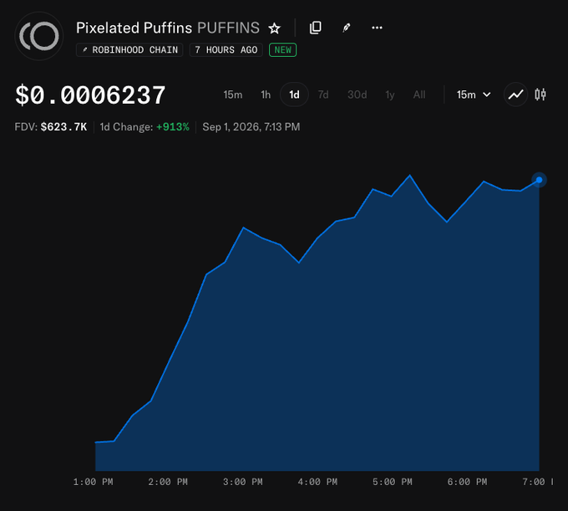Screen dimensions: 568x511
Task: Favorite PUFFINS with the star icon
Action: tap(274, 28)
